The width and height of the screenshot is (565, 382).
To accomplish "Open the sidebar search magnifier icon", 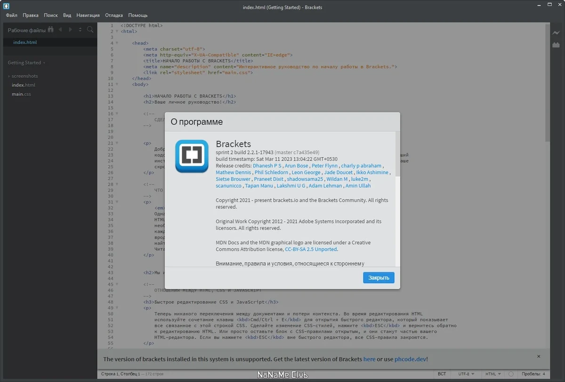I will [90, 30].
